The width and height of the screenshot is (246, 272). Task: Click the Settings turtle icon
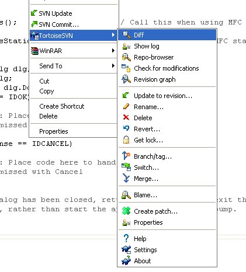(126, 250)
